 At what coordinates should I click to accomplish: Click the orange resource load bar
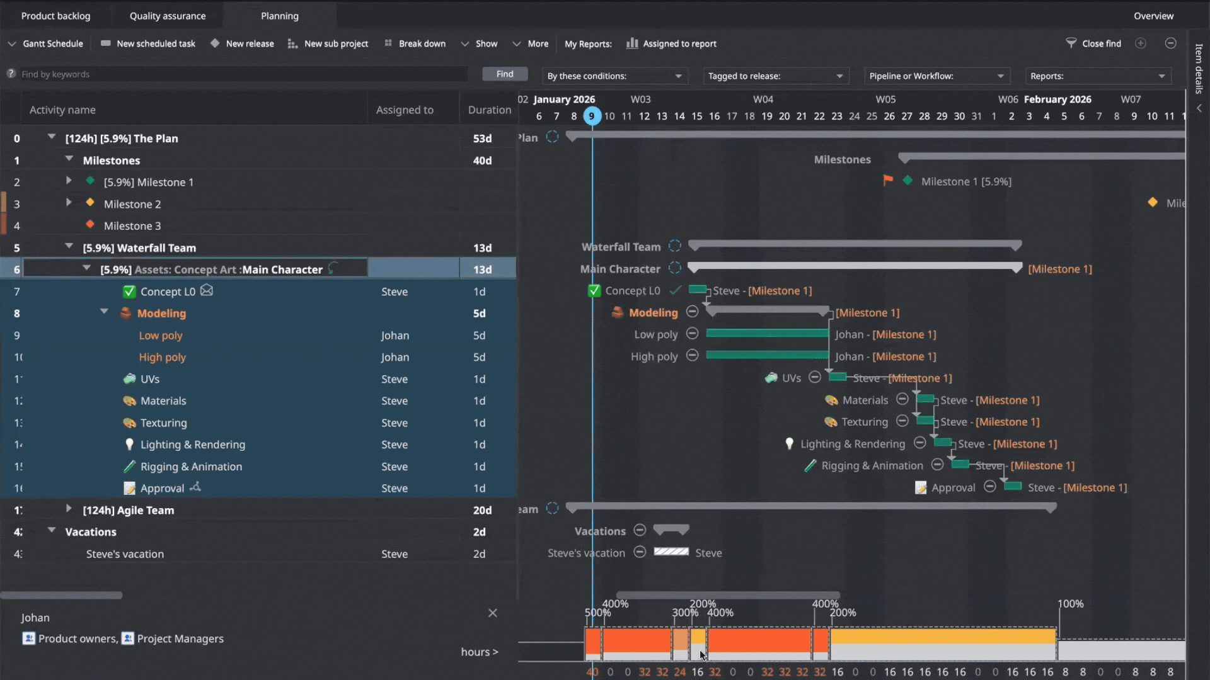[637, 640]
